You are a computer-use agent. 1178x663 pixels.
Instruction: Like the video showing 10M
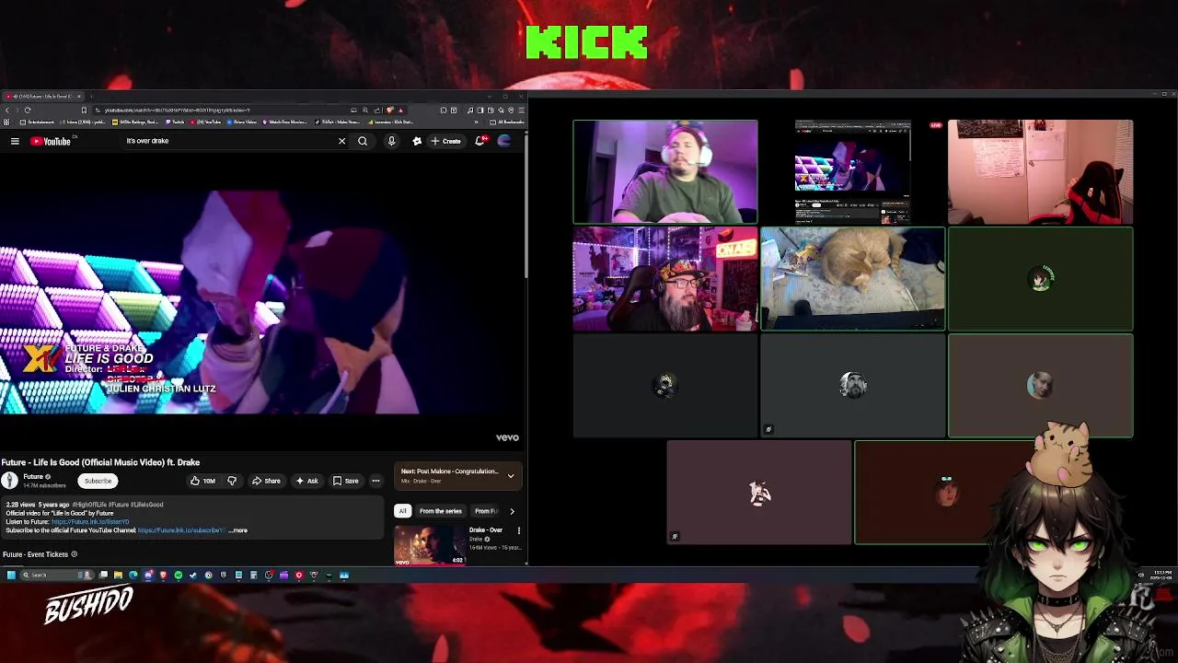(202, 481)
